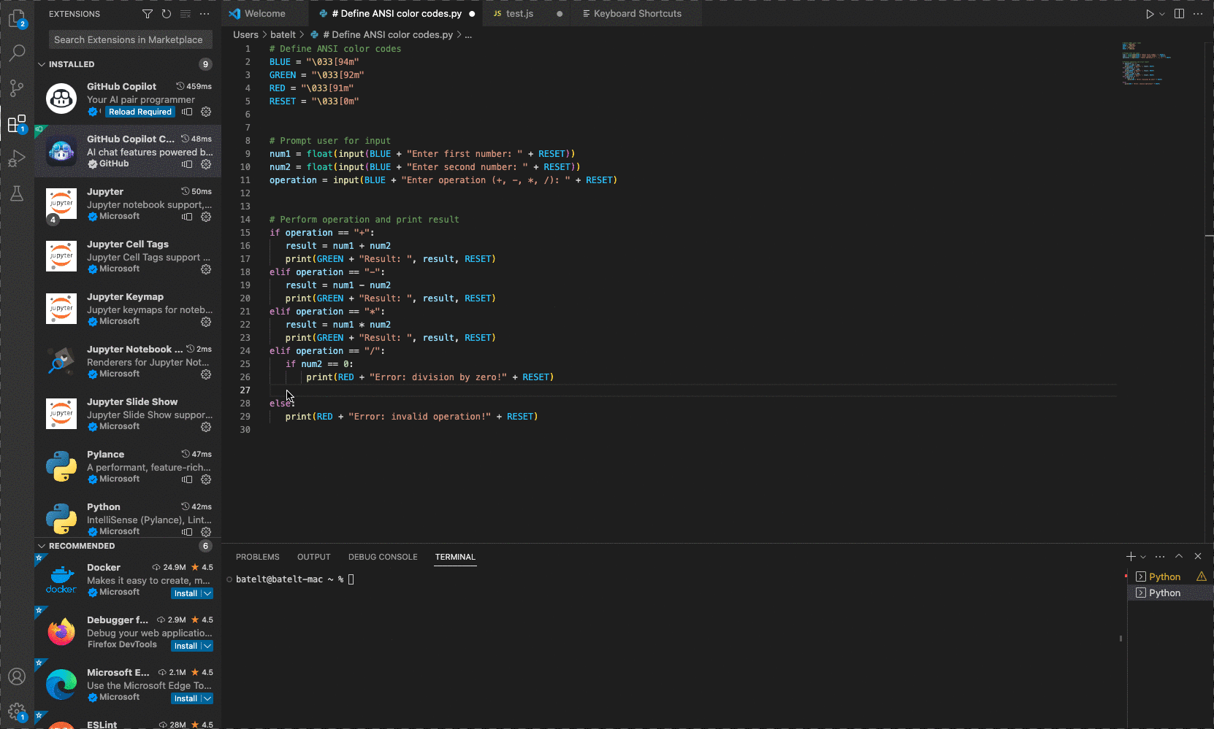1214x729 pixels.
Task: Open the Docker Install dropdown arrow
Action: tap(207, 593)
